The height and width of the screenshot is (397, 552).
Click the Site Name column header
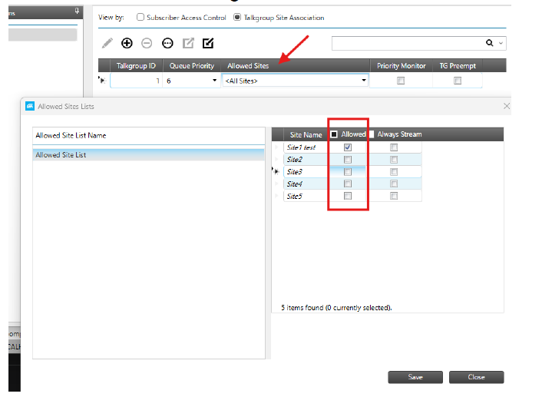tap(306, 134)
